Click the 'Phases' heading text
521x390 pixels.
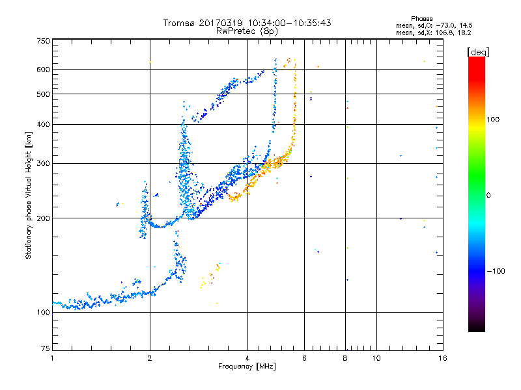point(421,19)
